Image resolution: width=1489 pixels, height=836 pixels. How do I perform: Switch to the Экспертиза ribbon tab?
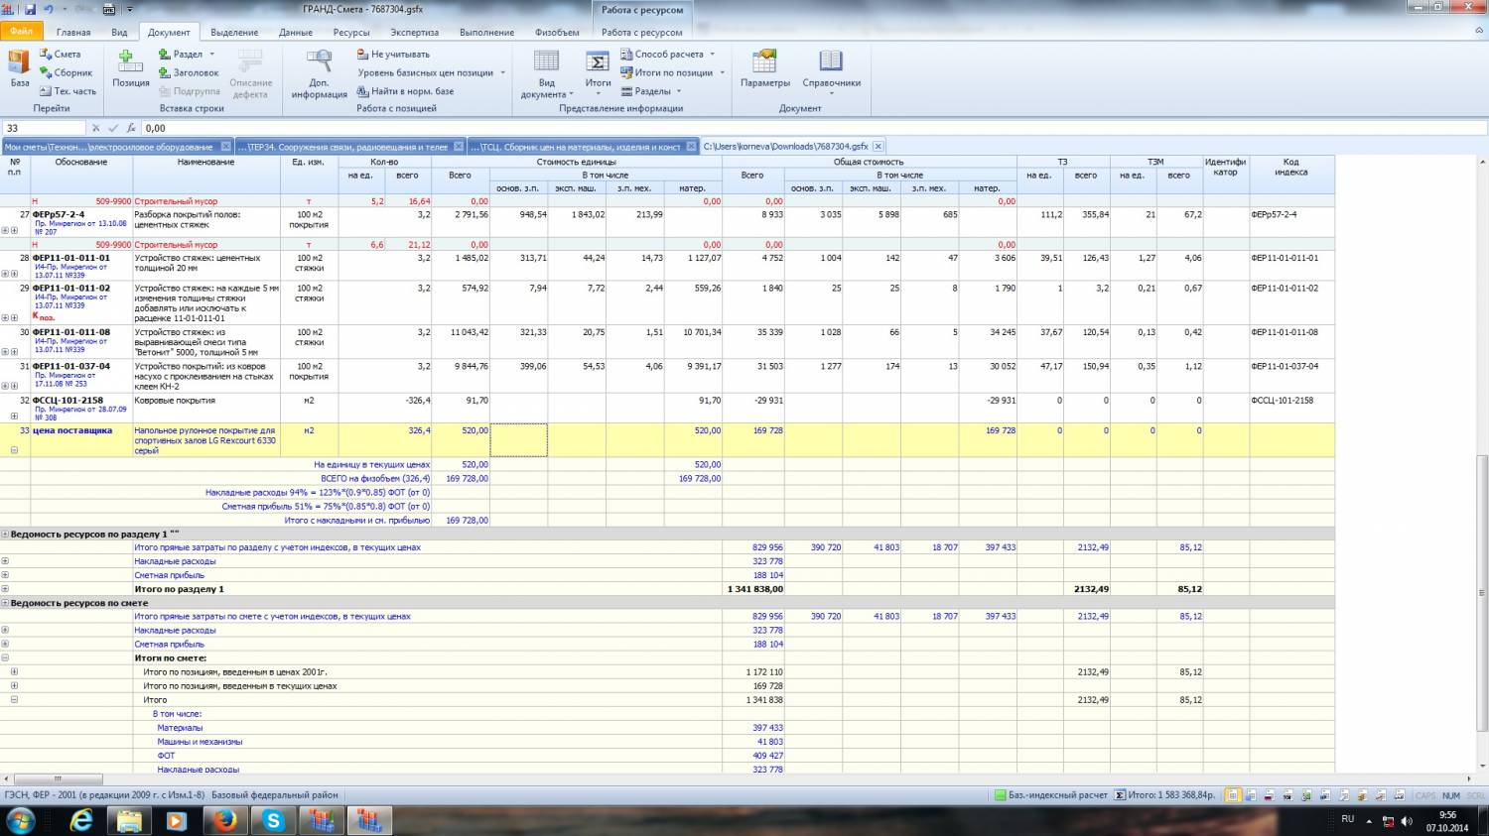pos(414,32)
